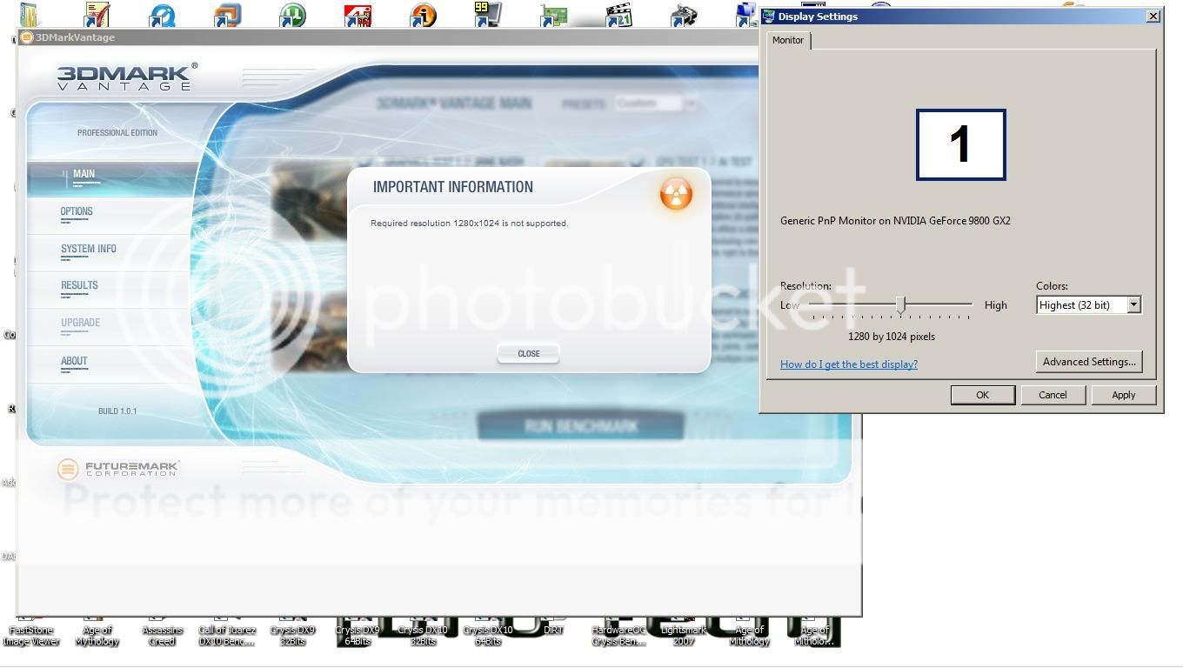Screen dimensions: 1183x668
Task: Click 'Required resolution 1280x1024 is not supported' message
Action: pos(469,224)
